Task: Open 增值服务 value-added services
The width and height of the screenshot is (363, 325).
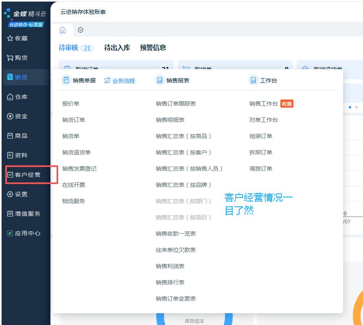Action: pyautogui.click(x=24, y=214)
